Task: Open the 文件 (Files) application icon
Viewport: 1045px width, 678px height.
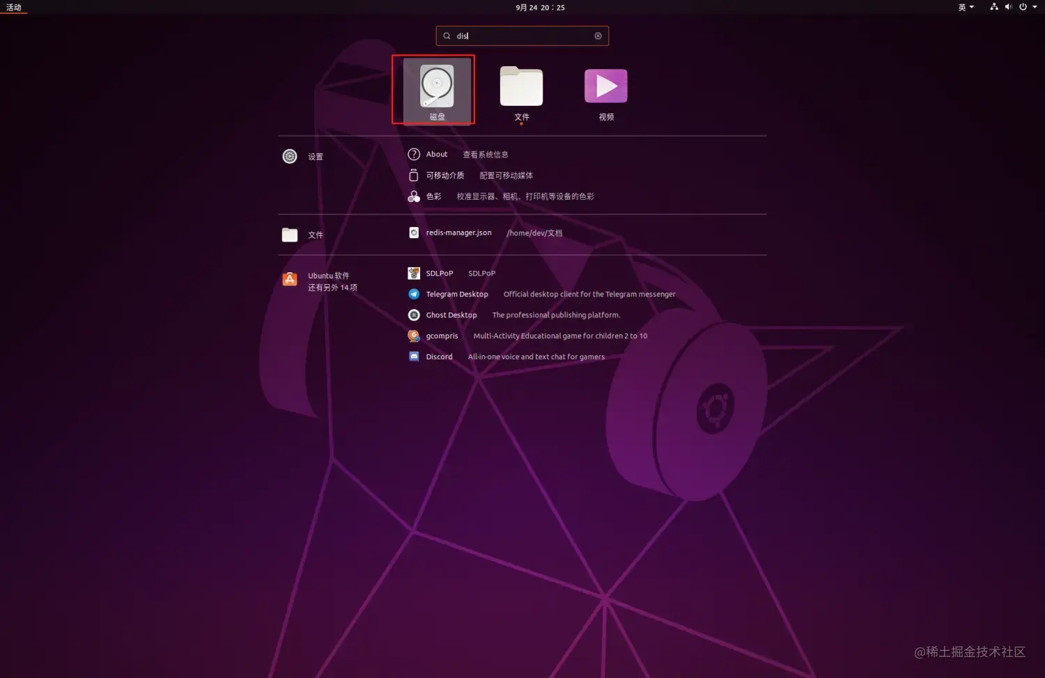Action: pos(521,86)
